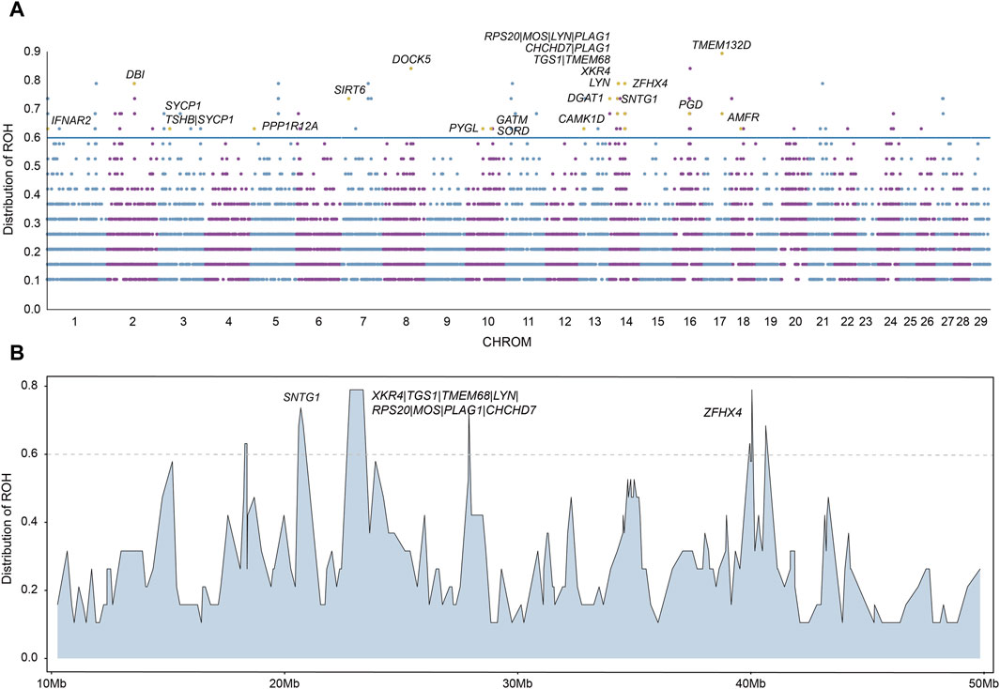Viewport: 1000px width, 689px height.
Task: Select the GATM gene label
Action: click(x=512, y=120)
